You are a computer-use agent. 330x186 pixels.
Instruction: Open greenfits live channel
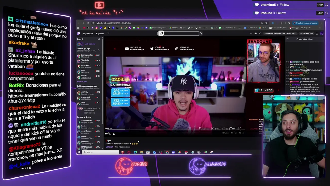coord(89,142)
